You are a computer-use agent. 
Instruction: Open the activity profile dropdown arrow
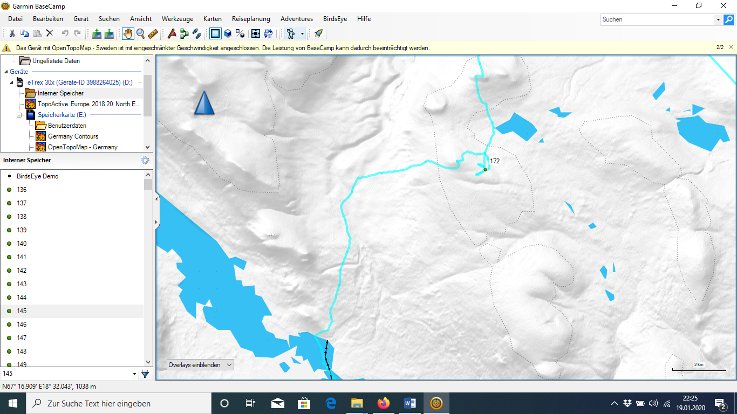click(x=302, y=33)
